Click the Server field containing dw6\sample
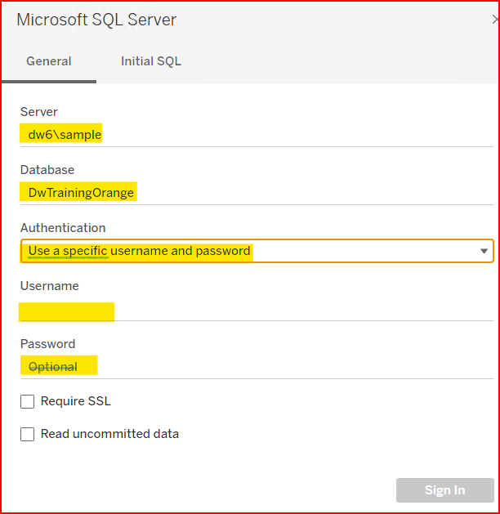The height and width of the screenshot is (514, 500). [x=245, y=135]
